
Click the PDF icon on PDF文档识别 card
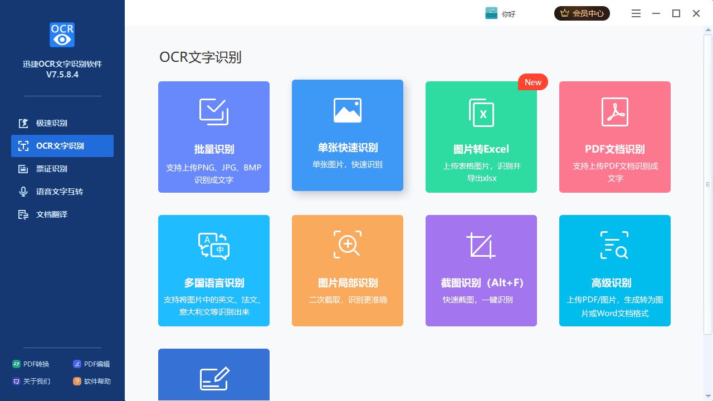(615, 112)
